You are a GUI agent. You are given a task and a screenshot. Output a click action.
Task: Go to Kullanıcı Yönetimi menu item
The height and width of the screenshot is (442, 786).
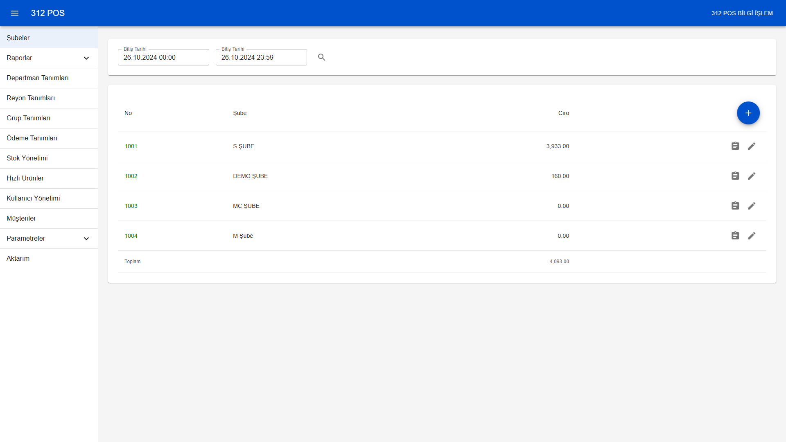click(33, 198)
